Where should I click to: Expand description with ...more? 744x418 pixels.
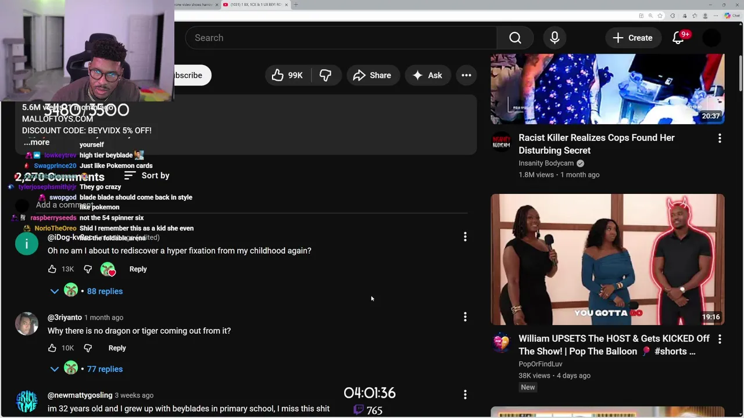point(36,142)
